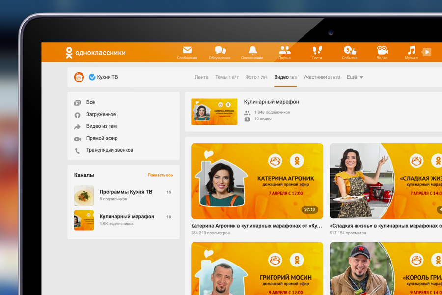Open «Сладкая жизнь» в кулинарных марафонах title
The width and height of the screenshot is (442, 295).
386,226
